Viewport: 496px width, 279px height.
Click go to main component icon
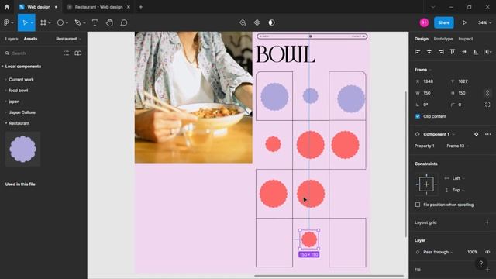point(476,134)
